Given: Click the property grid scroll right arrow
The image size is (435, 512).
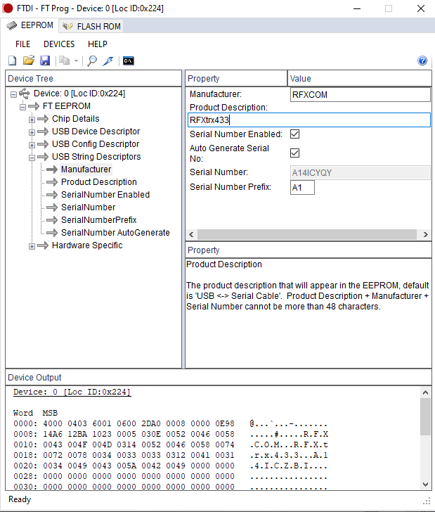Looking at the screenshot, I should (x=426, y=234).
